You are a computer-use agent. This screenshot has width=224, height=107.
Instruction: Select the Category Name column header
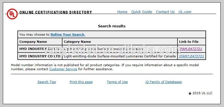(120, 42)
